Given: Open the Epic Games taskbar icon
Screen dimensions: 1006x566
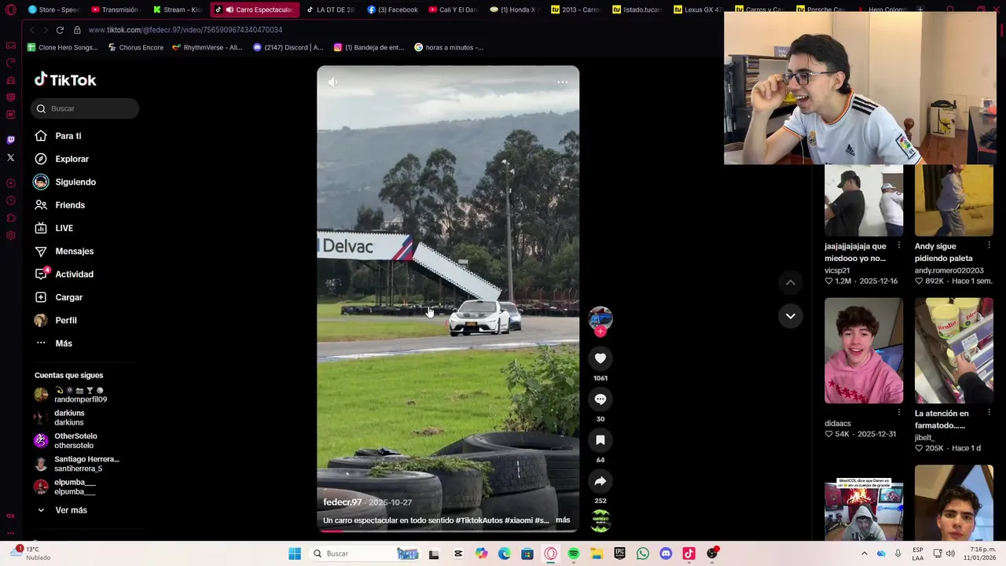Looking at the screenshot, I should click(x=620, y=553).
